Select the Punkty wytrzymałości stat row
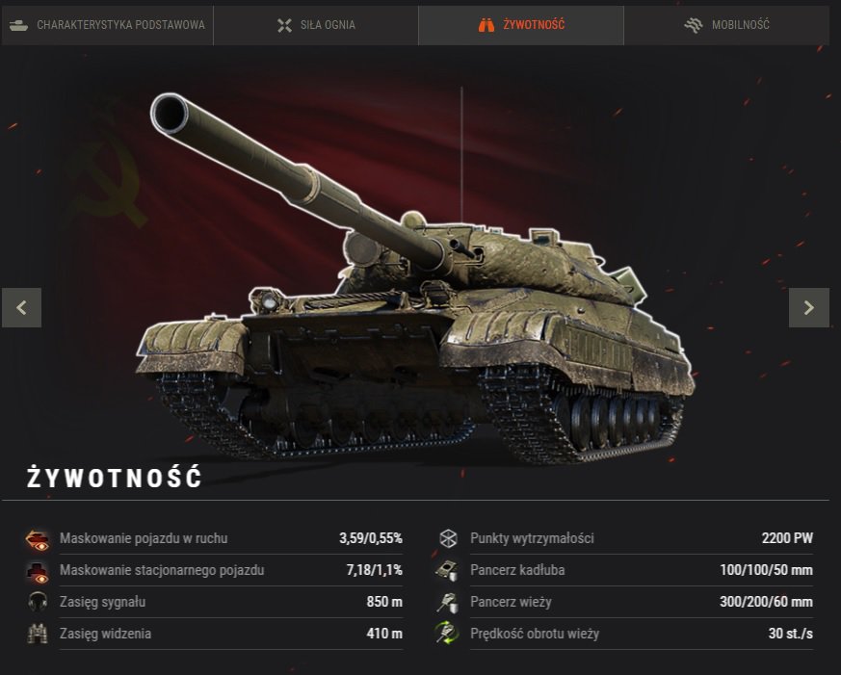This screenshot has width=841, height=675. [x=625, y=538]
